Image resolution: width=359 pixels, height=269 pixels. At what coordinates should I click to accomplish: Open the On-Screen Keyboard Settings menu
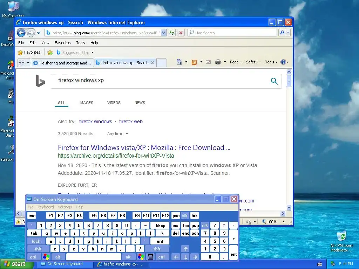coord(65,207)
